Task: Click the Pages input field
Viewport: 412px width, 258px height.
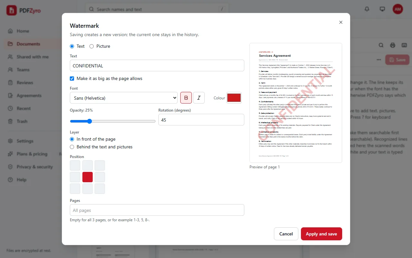Action: [x=157, y=210]
